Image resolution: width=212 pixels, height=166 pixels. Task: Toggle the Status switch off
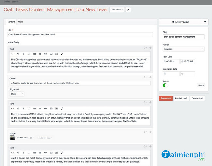(165, 85)
